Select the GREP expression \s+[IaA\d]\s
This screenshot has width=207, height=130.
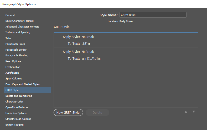[91, 59]
